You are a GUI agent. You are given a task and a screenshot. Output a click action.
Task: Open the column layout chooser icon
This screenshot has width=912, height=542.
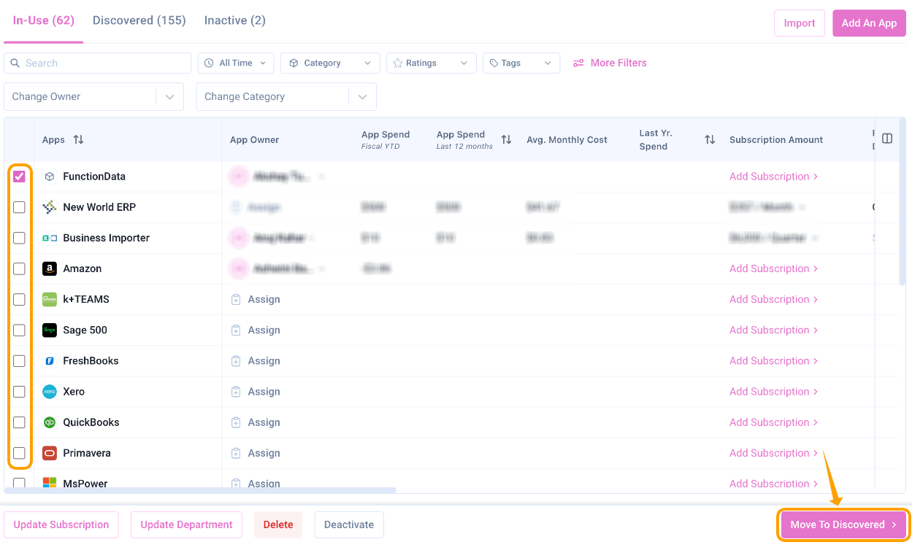click(887, 139)
